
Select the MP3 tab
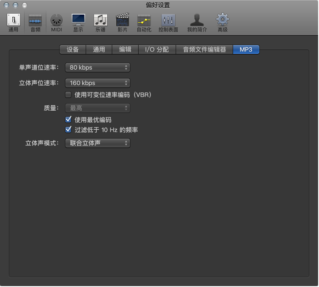click(246, 50)
